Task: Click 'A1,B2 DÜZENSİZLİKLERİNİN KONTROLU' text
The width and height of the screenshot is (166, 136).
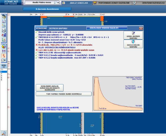Action: [x=57, y=48]
